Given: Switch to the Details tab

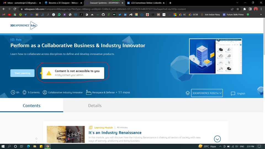Looking at the screenshot, I should coord(95,105).
